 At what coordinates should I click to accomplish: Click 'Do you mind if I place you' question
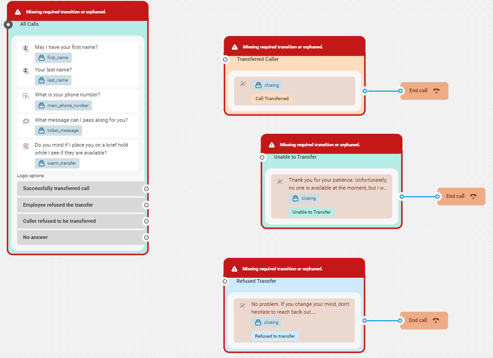81,149
